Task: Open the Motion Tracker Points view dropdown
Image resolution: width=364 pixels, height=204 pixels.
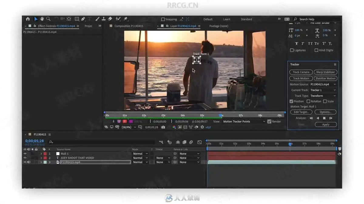Action: click(244, 121)
